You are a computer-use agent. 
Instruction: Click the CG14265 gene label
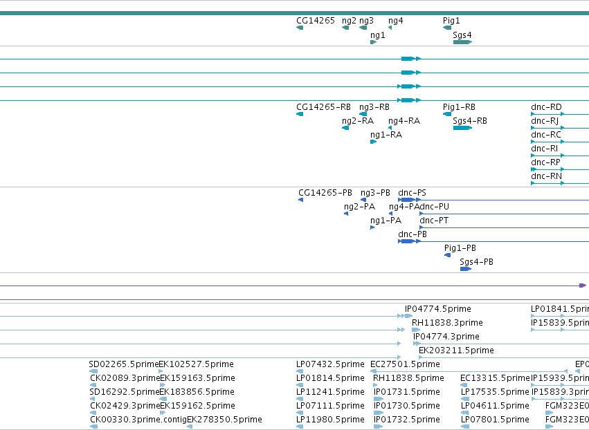(x=315, y=21)
